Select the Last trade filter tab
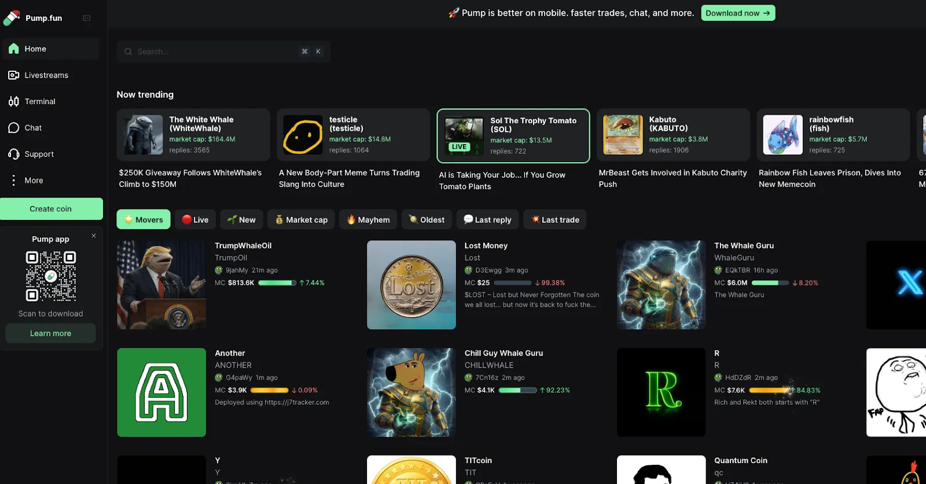This screenshot has height=484, width=926. (555, 219)
